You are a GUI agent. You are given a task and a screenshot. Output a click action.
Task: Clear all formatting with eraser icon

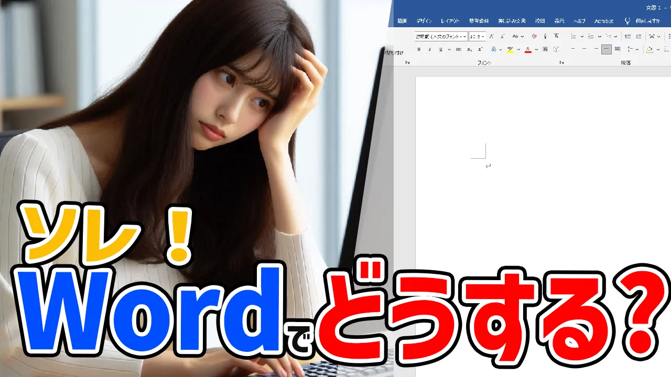(534, 37)
